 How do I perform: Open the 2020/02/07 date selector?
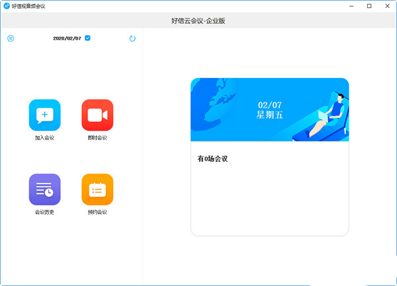(x=67, y=38)
